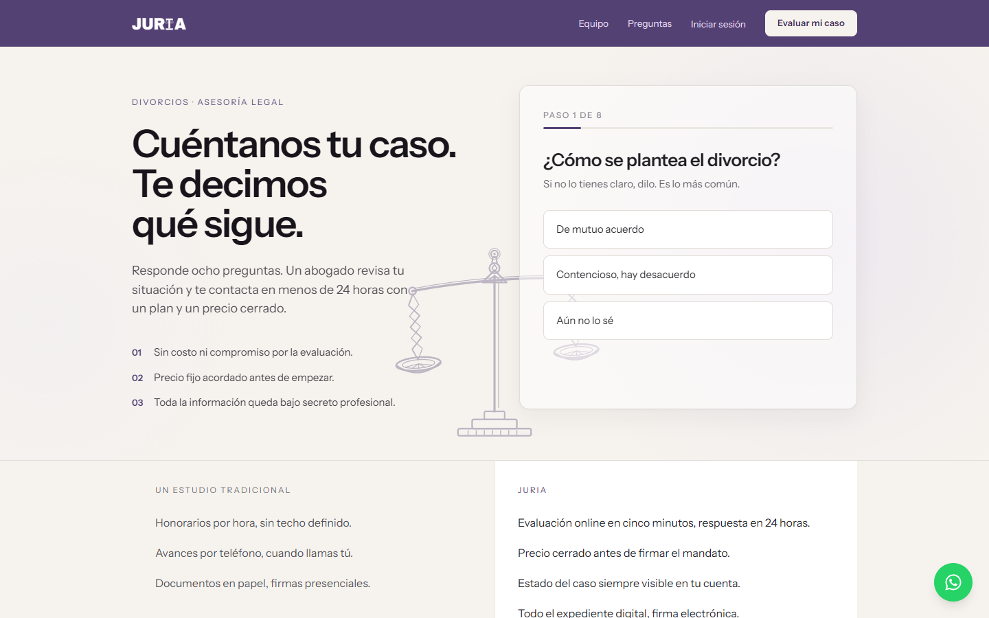Click the PASO 1 DE 8 label

point(572,115)
